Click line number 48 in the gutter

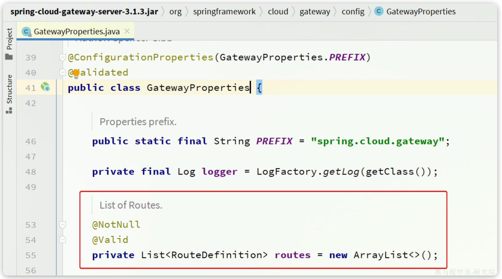tap(31, 172)
